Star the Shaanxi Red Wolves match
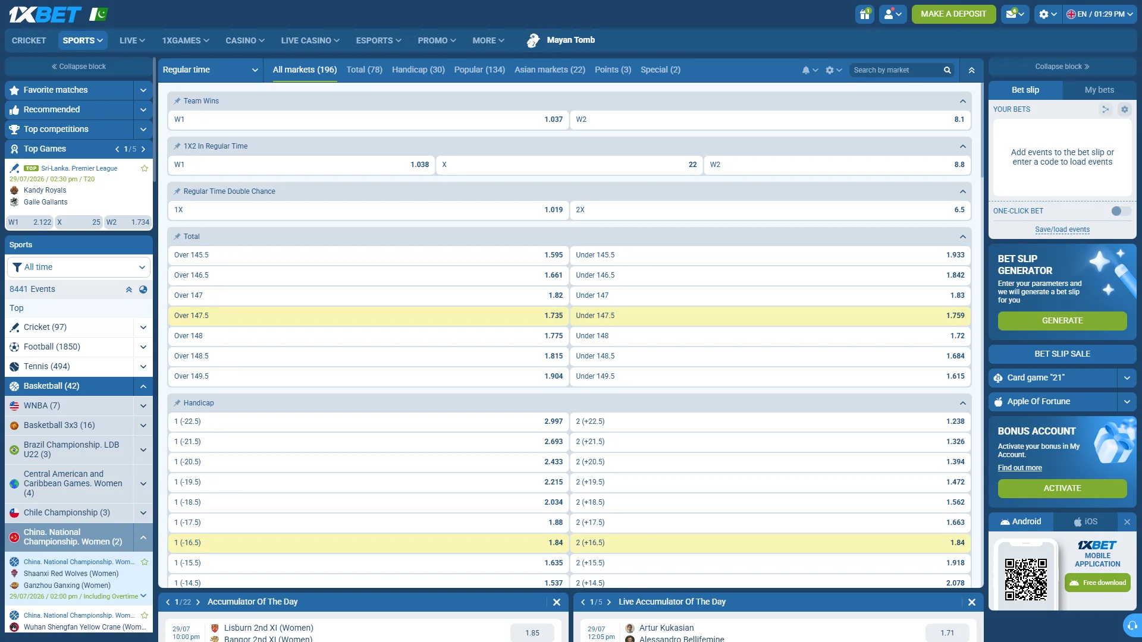The height and width of the screenshot is (642, 1142). pyautogui.click(x=144, y=562)
